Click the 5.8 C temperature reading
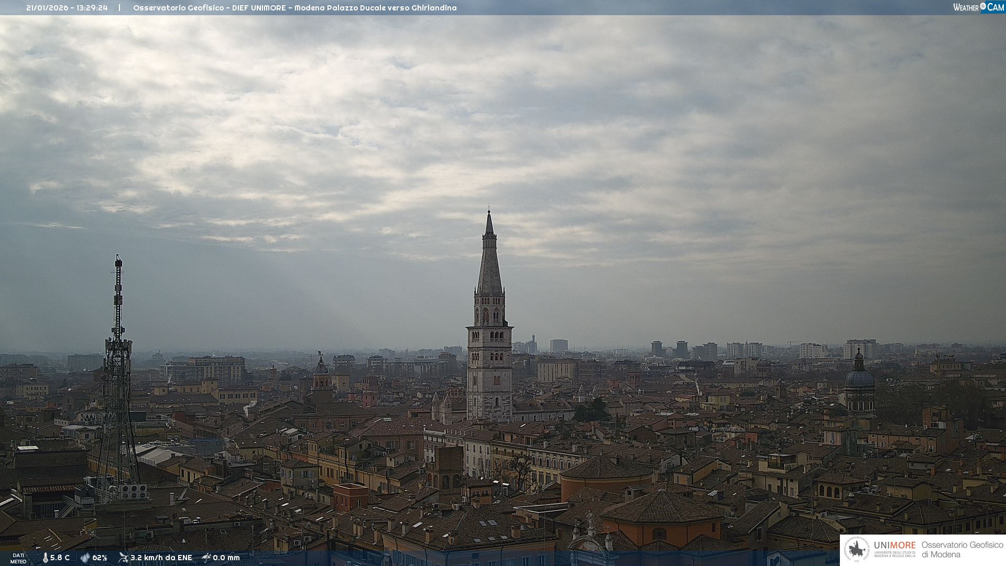Screen dimensions: 1006x566 click(x=60, y=558)
